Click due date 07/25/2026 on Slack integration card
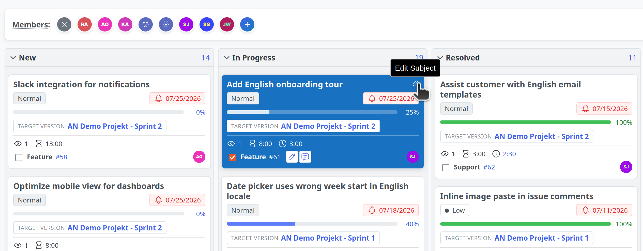 click(177, 98)
